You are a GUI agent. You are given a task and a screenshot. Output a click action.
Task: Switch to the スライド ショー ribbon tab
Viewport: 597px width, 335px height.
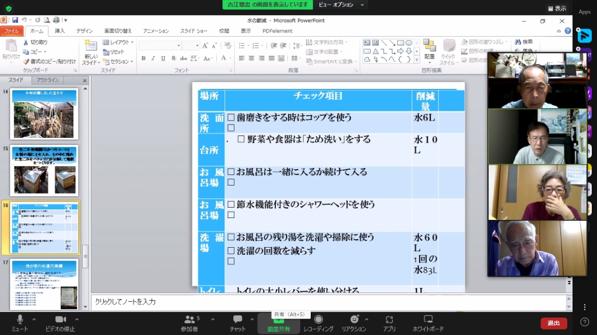point(194,31)
